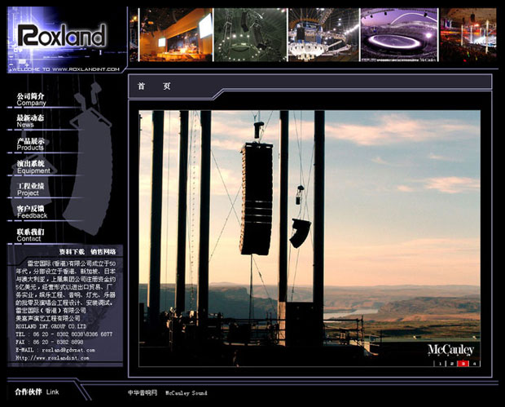Viewport: 505px width, 407px height.
Task: Click the Roxland logo
Action: [62, 35]
